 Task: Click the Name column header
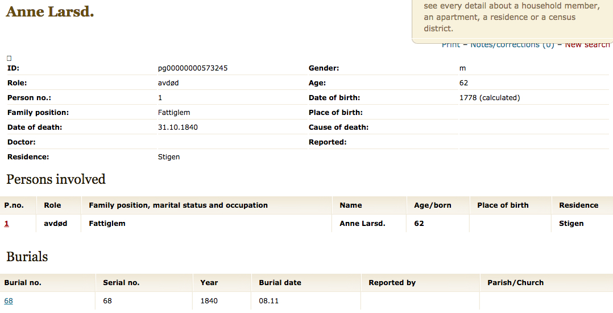pyautogui.click(x=351, y=205)
